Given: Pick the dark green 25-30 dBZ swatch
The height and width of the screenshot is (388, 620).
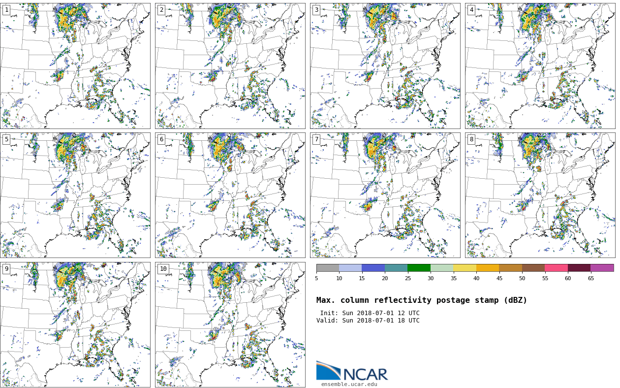Looking at the screenshot, I should pos(419,268).
